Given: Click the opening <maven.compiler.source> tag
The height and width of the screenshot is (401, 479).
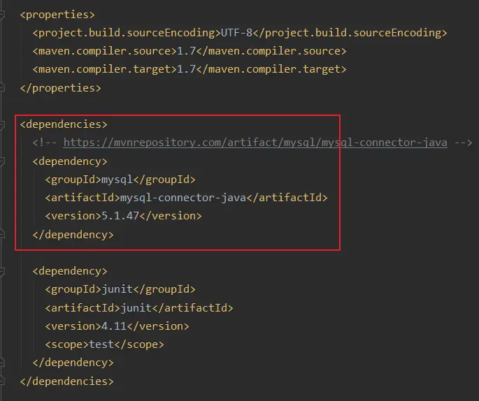Looking at the screenshot, I should pyautogui.click(x=104, y=51).
